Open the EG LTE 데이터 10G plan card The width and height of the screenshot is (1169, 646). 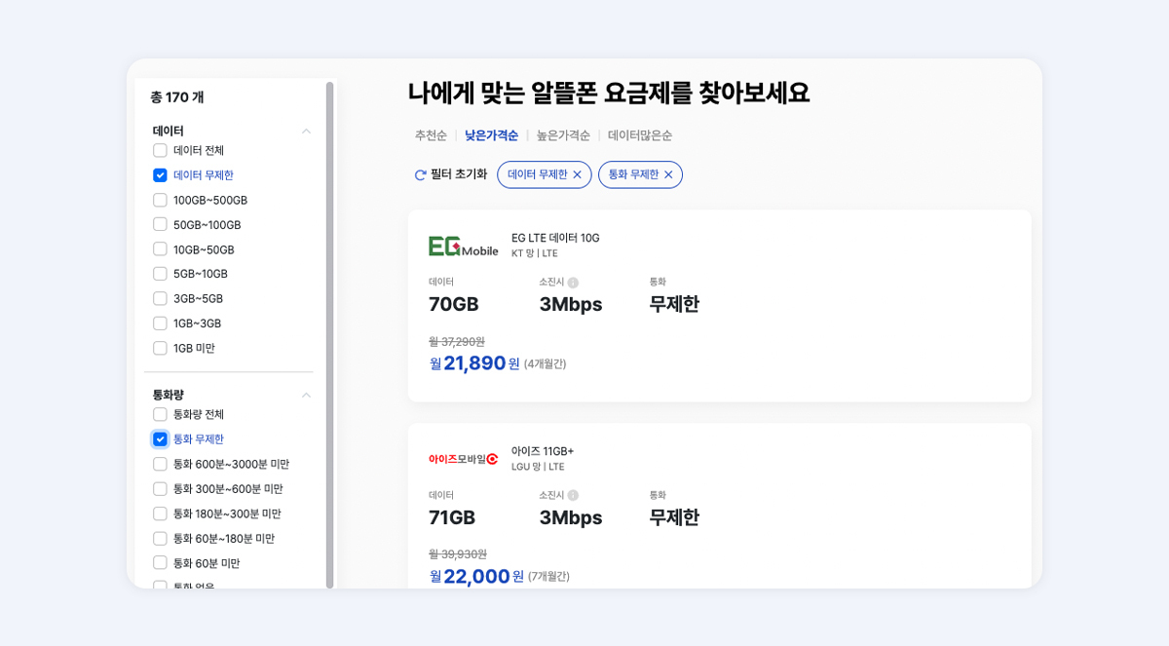click(721, 305)
